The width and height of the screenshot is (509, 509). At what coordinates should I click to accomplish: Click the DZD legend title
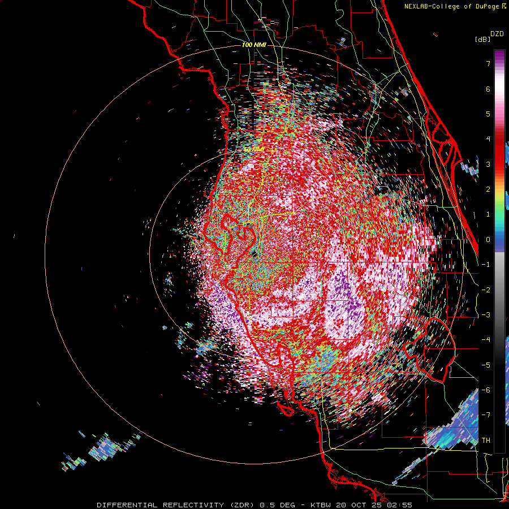coord(497,34)
